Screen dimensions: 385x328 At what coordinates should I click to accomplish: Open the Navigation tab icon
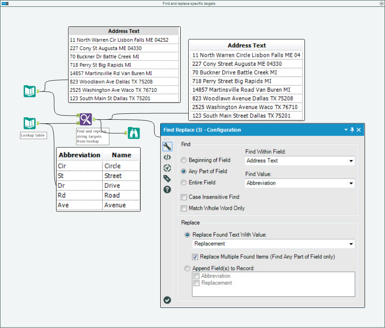[167, 168]
